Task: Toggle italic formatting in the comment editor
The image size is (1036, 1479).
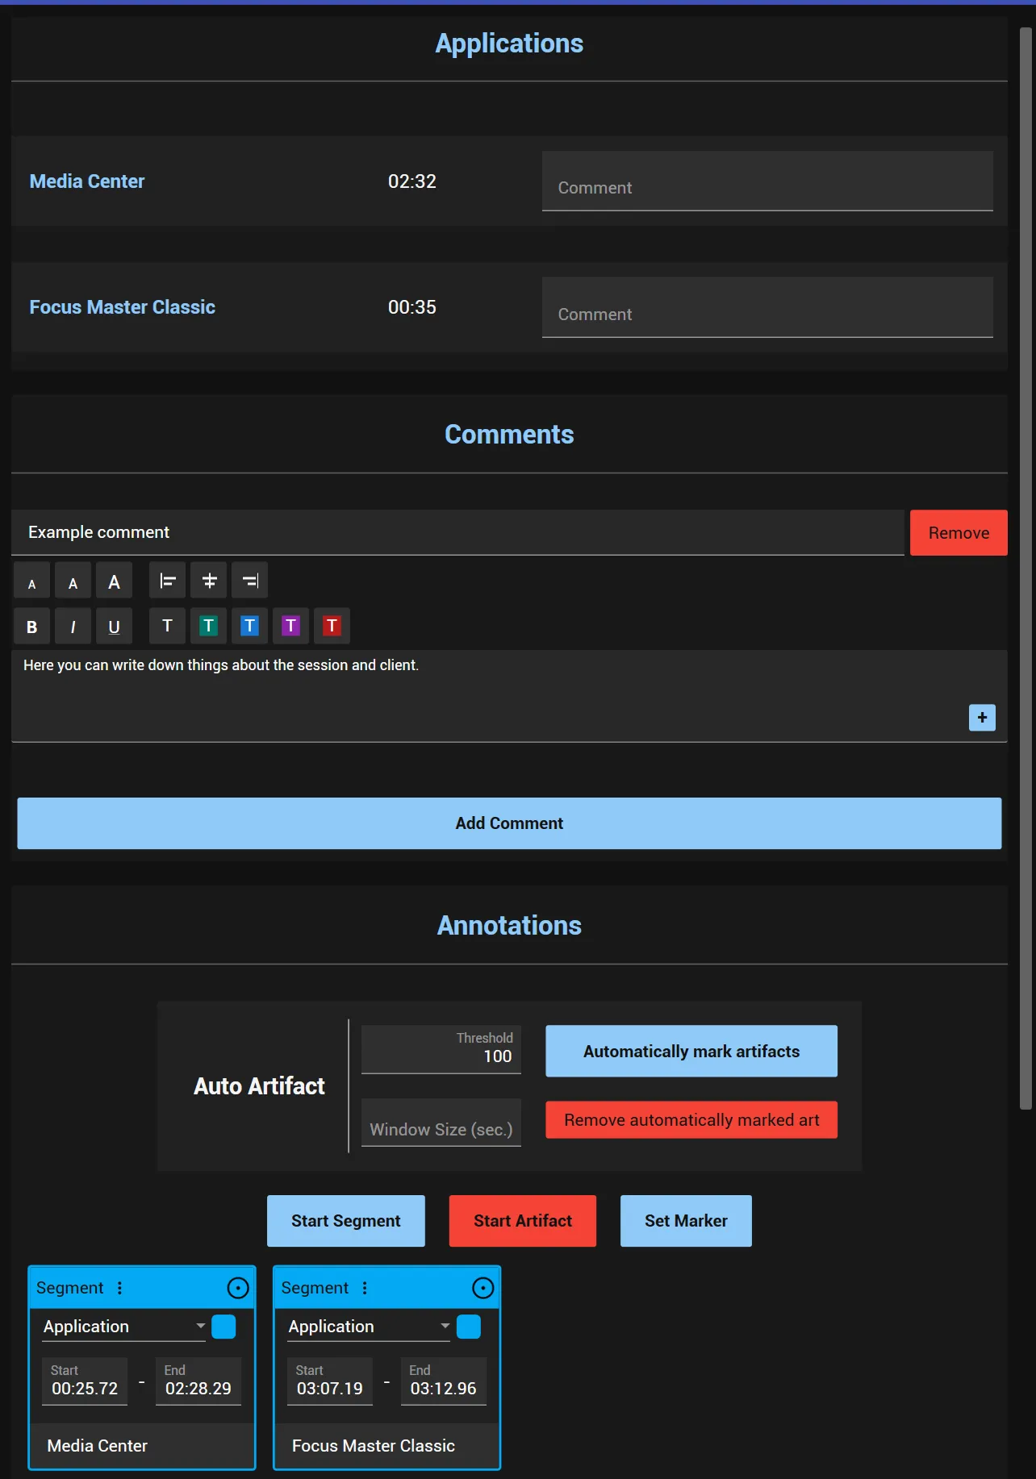Action: [x=73, y=627]
